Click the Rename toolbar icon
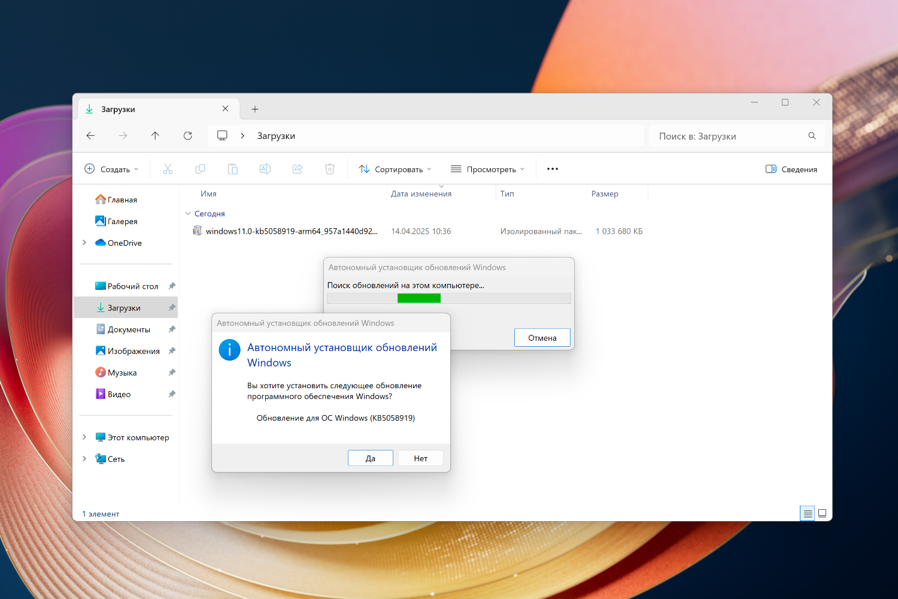898x599 pixels. 265,169
